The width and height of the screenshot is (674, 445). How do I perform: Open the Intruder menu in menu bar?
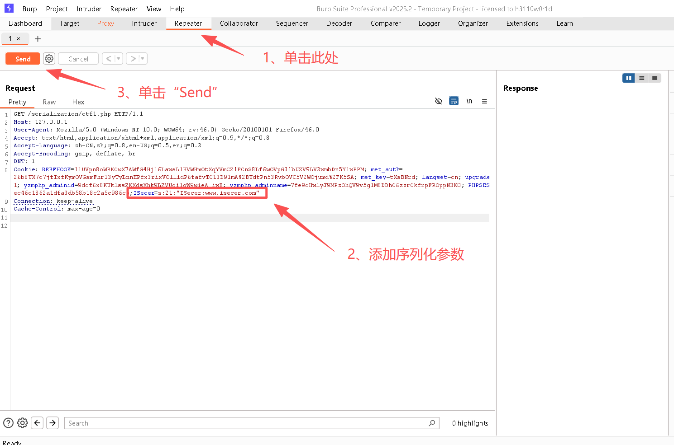tap(89, 9)
